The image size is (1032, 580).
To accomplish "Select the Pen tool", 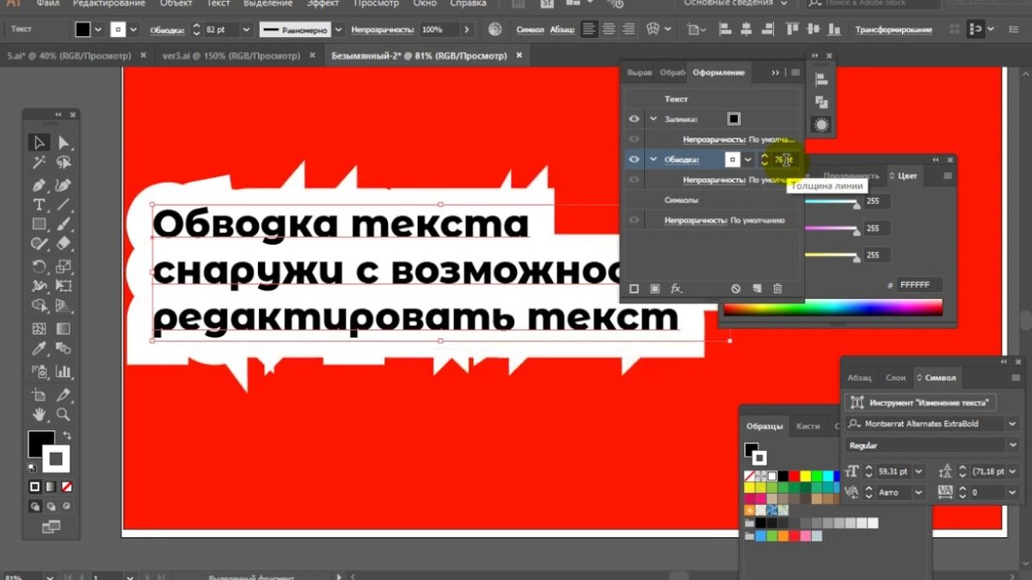I will pos(39,184).
